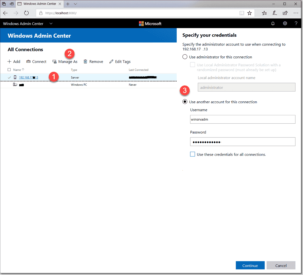Image resolution: width=303 pixels, height=275 pixels.
Task: Click the Windows PC type cell
Action: point(79,85)
